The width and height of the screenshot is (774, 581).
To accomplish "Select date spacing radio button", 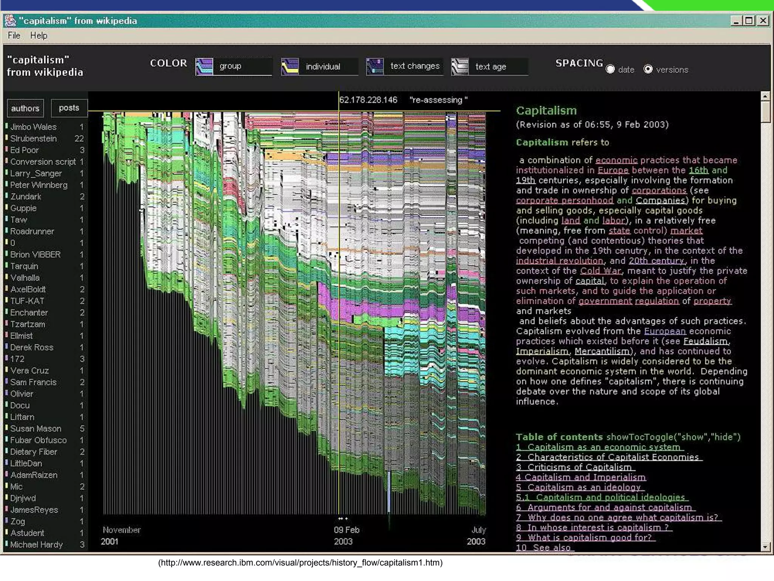I will pyautogui.click(x=610, y=69).
